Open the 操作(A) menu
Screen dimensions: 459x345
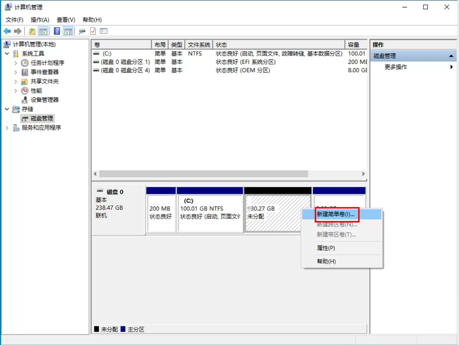click(x=39, y=20)
